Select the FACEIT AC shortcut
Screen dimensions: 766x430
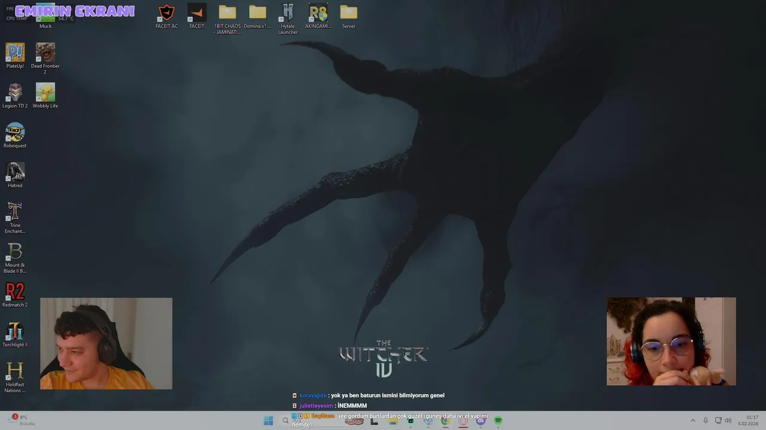[166, 16]
